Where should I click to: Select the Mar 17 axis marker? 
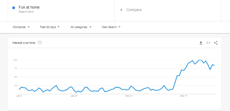tap(184, 96)
